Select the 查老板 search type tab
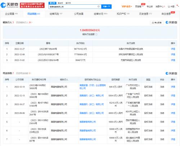This screenshot has width=180, height=146. [x=60, y=3]
